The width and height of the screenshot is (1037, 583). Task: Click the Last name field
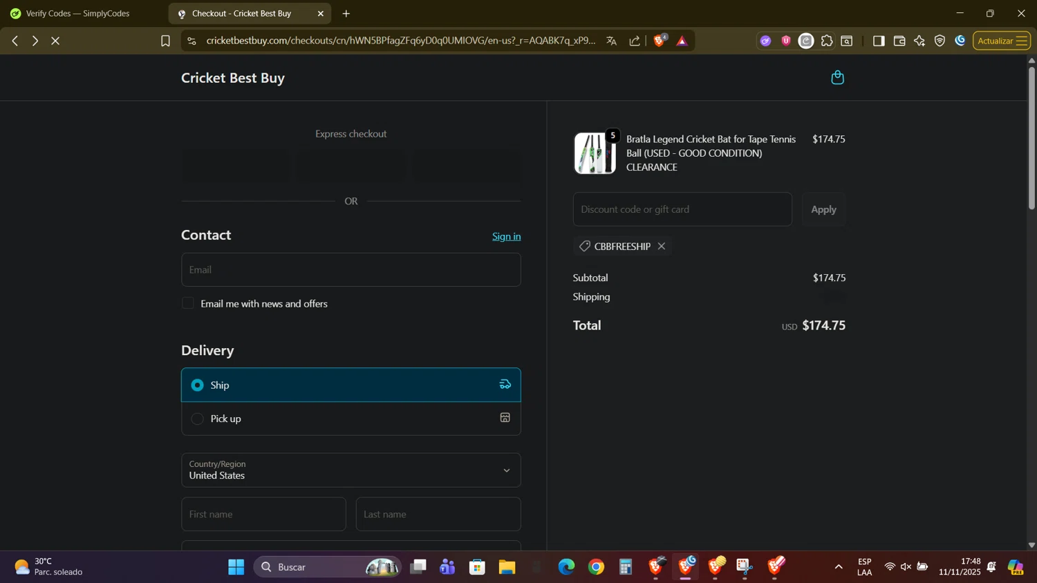[438, 514]
